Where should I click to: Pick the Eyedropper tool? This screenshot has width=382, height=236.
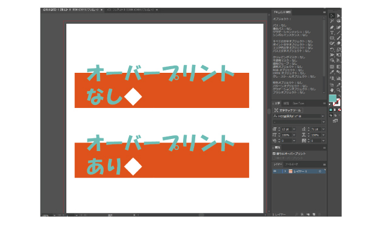332,72
